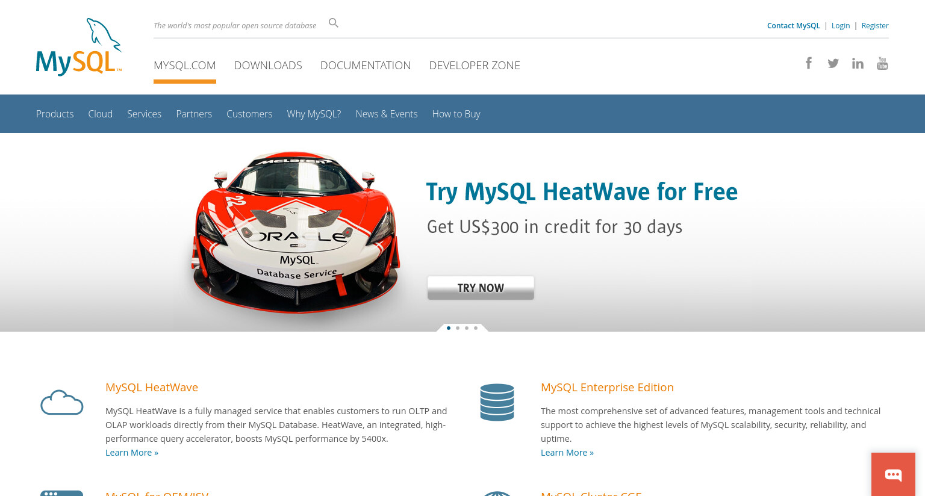Viewport: 925px width, 496px height.
Task: Click the TRY NOW button
Action: point(481,288)
